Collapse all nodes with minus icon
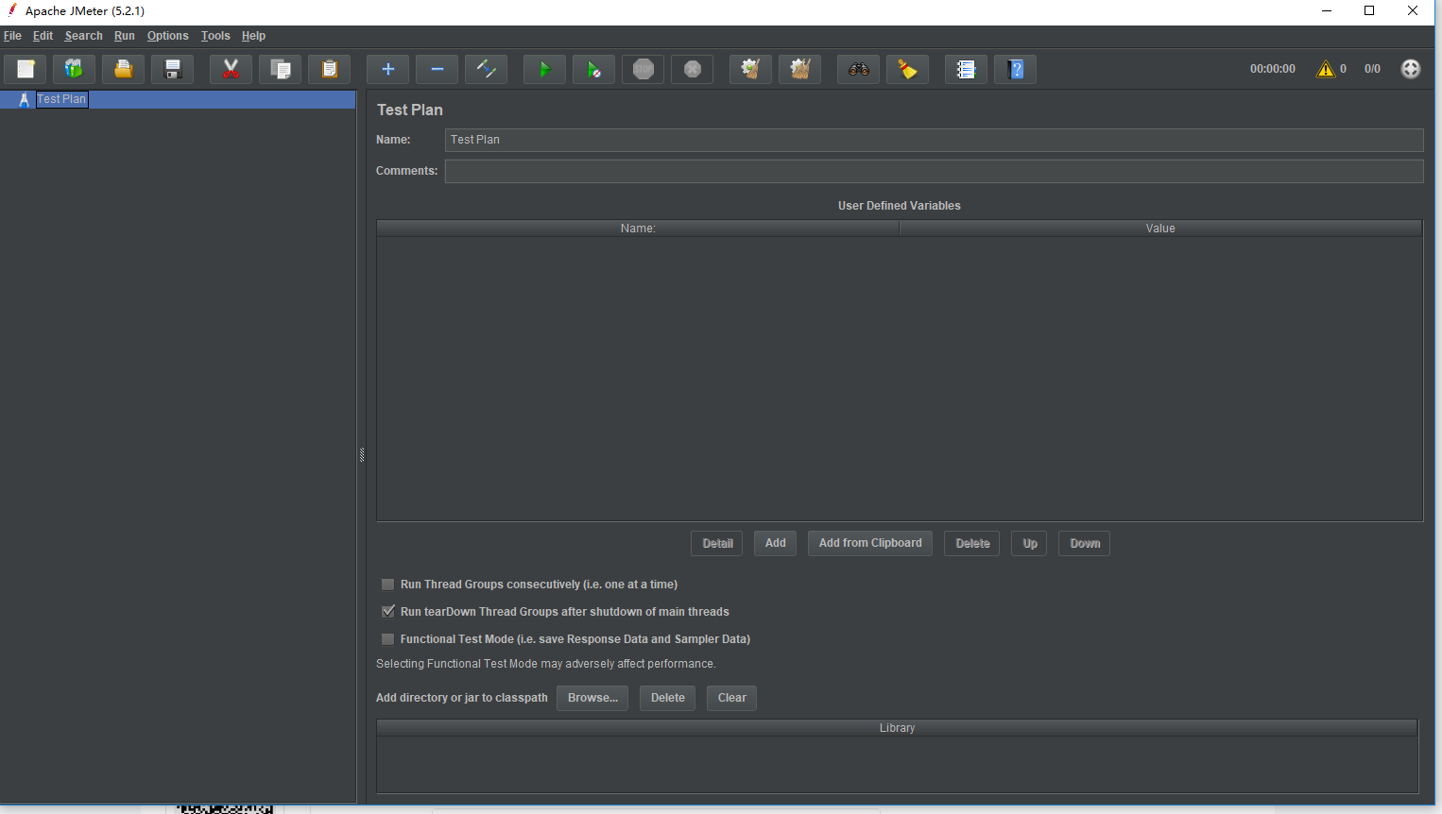Image resolution: width=1442 pixels, height=814 pixels. [x=437, y=69]
